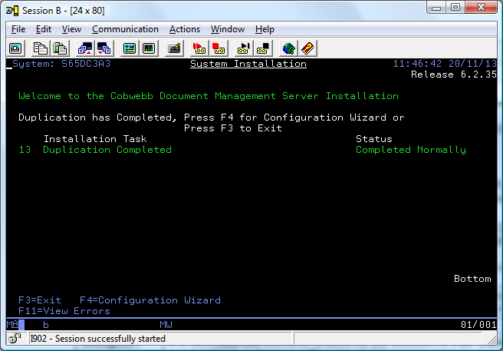Screen dimensions: 503x351
Task: Open Support globe help icon
Action: point(288,48)
